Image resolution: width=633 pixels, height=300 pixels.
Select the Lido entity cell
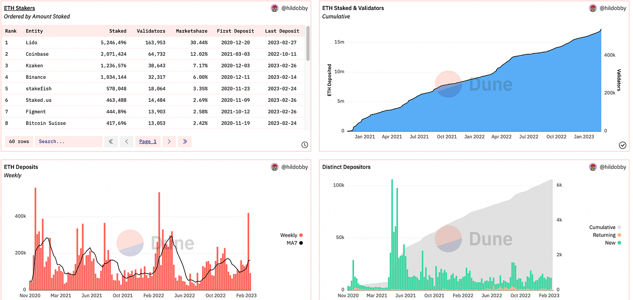32,43
